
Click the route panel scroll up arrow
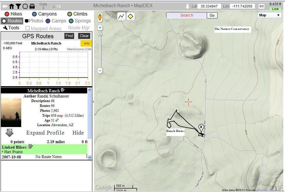point(90,90)
